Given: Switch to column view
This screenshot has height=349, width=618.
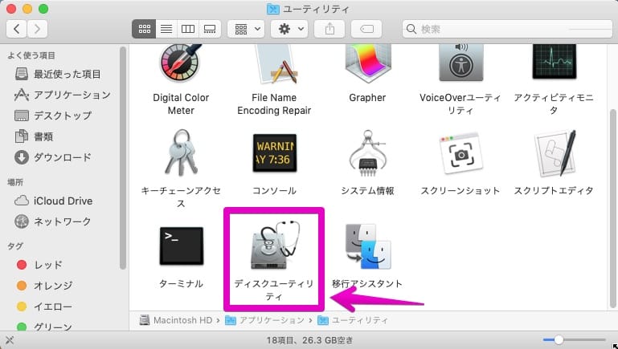Looking at the screenshot, I should 188,29.
